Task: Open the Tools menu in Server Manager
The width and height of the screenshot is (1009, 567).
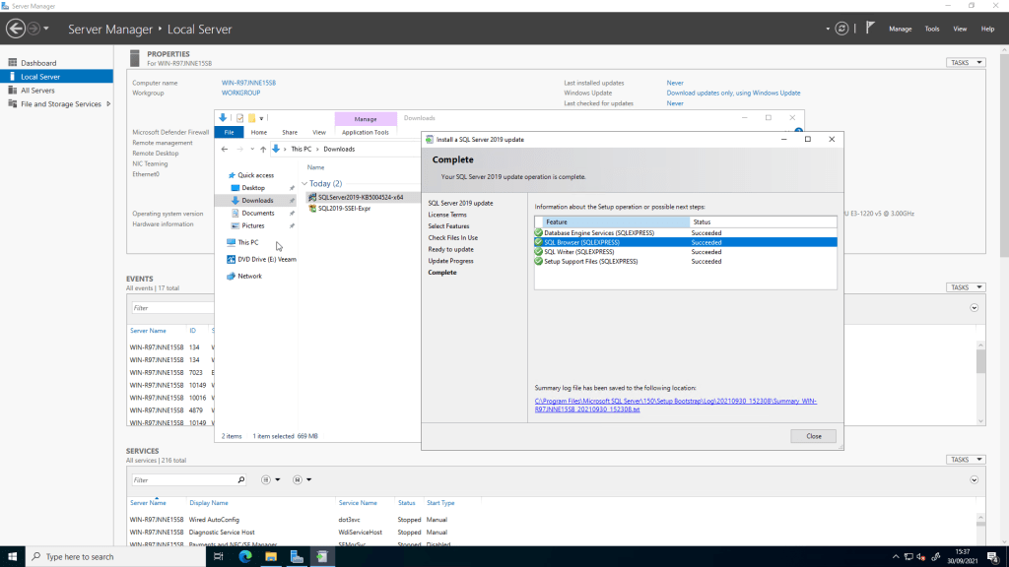Action: [x=931, y=30]
